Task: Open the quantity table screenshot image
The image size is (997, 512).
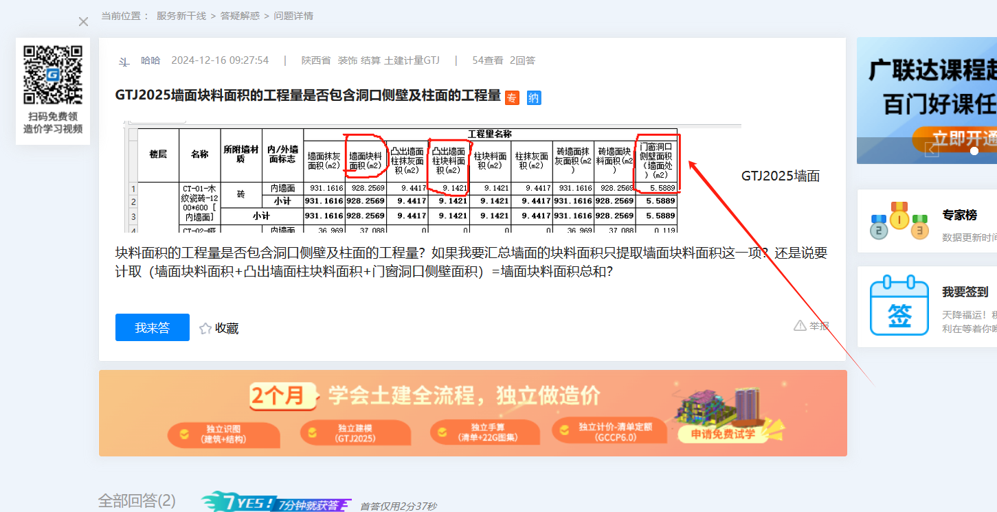Action: pyautogui.click(x=432, y=177)
